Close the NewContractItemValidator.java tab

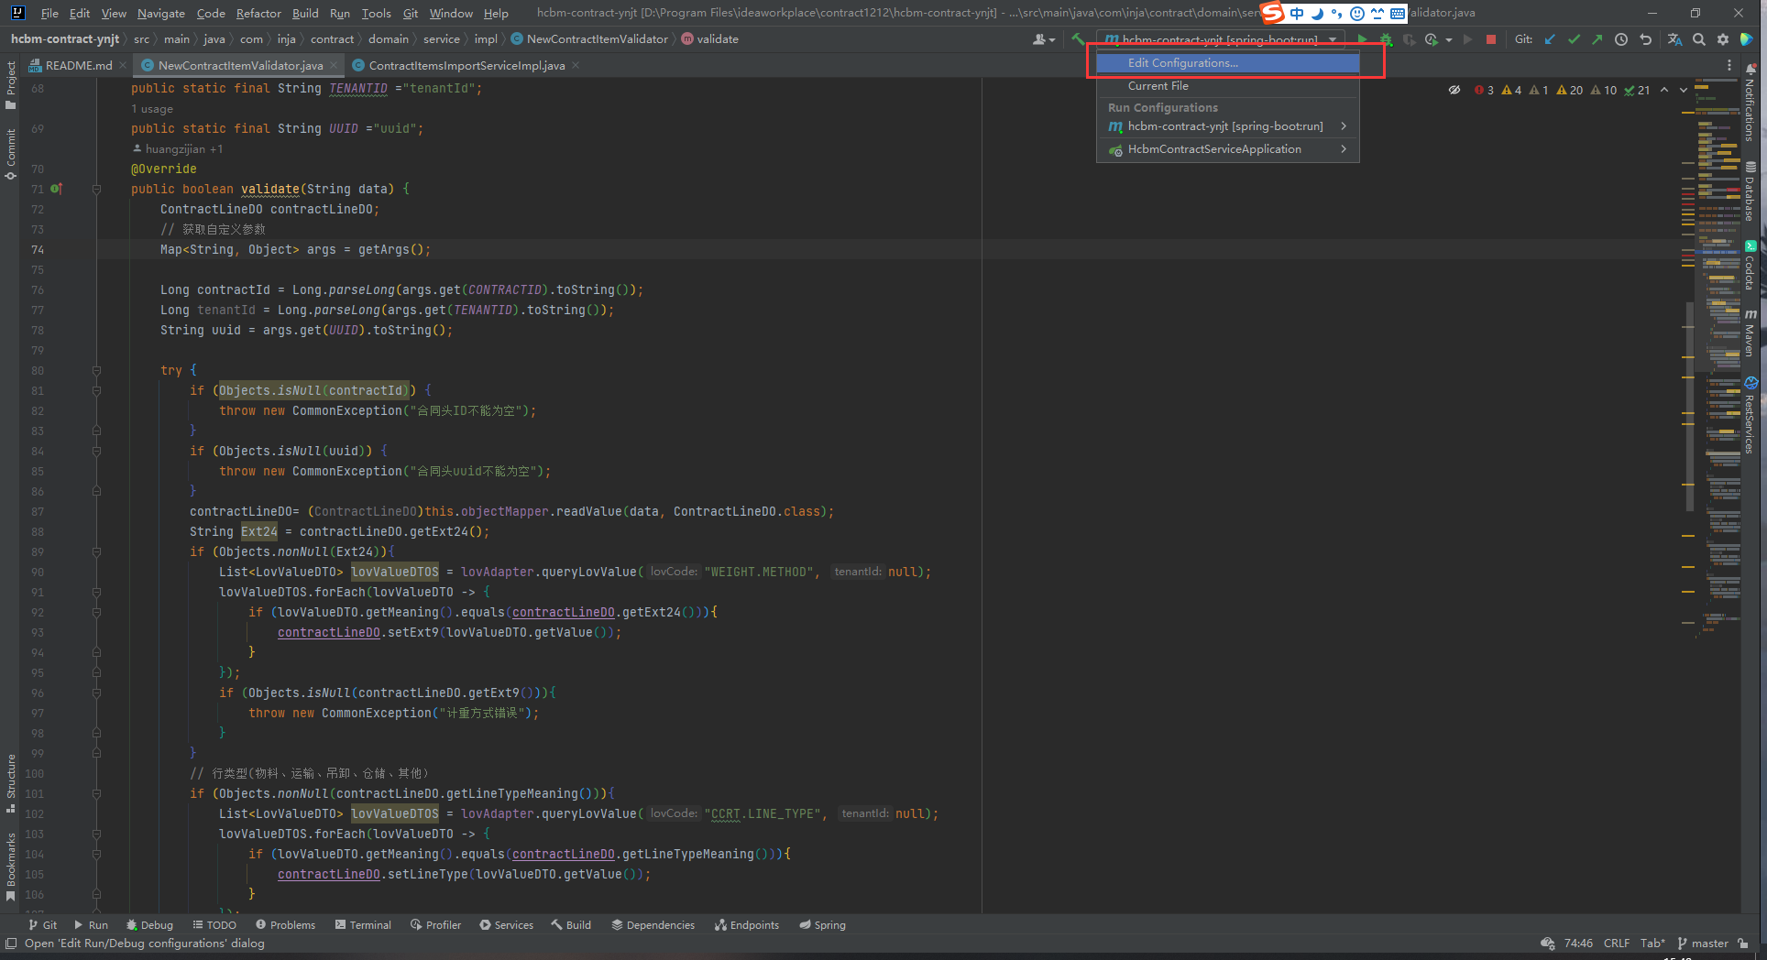(x=334, y=65)
